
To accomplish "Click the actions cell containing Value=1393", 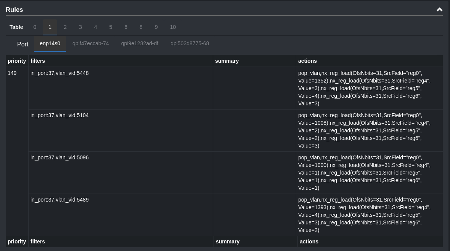I will [364, 215].
